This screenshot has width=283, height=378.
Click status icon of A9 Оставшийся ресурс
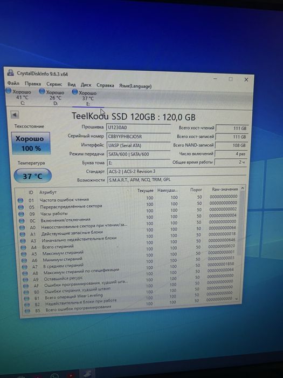pos(26,280)
